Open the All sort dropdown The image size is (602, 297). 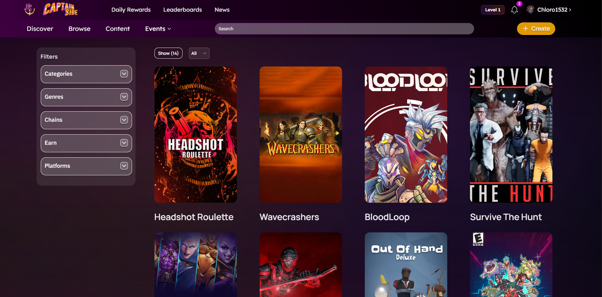click(199, 53)
